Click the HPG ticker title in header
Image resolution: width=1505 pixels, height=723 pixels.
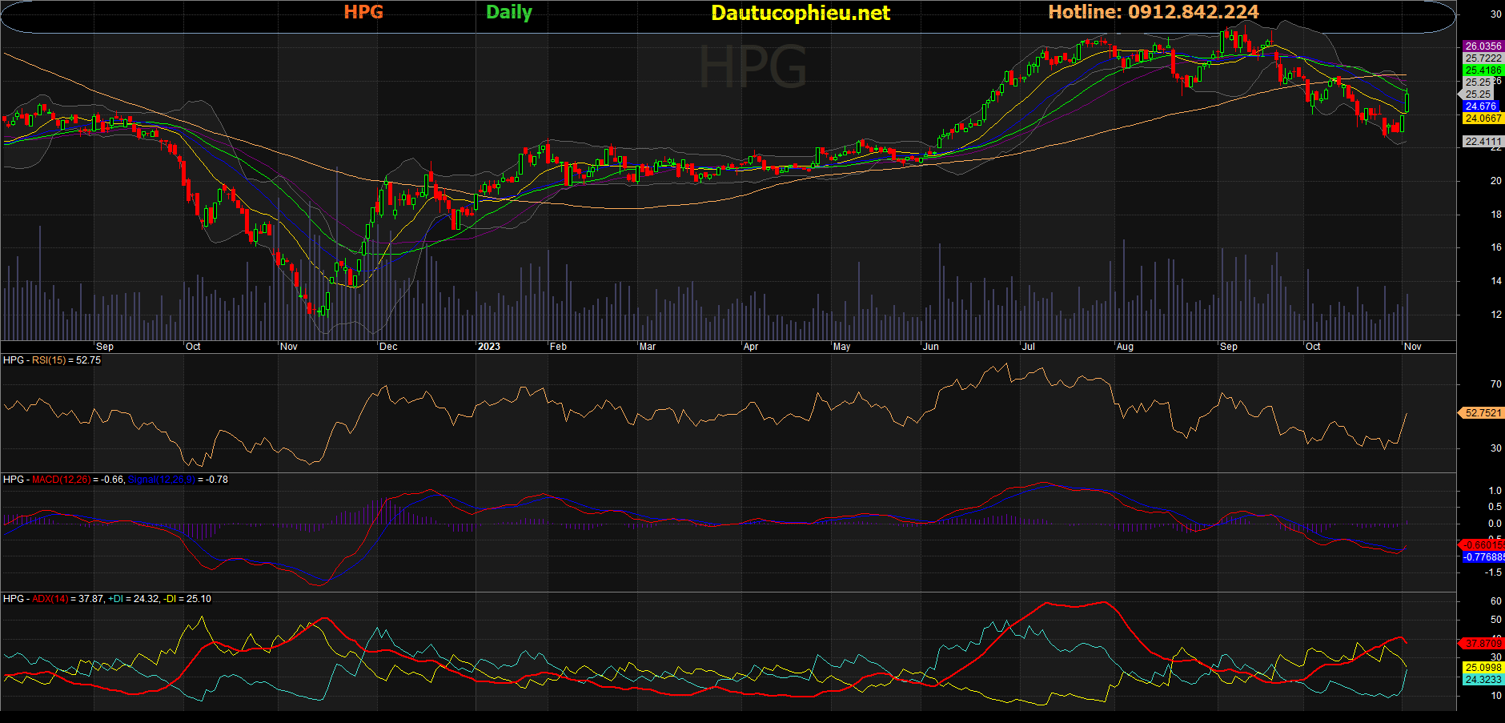coord(363,12)
